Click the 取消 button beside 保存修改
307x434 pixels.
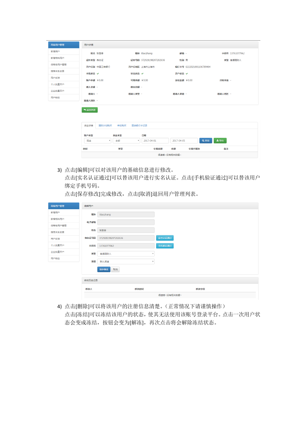pyautogui.click(x=116, y=269)
